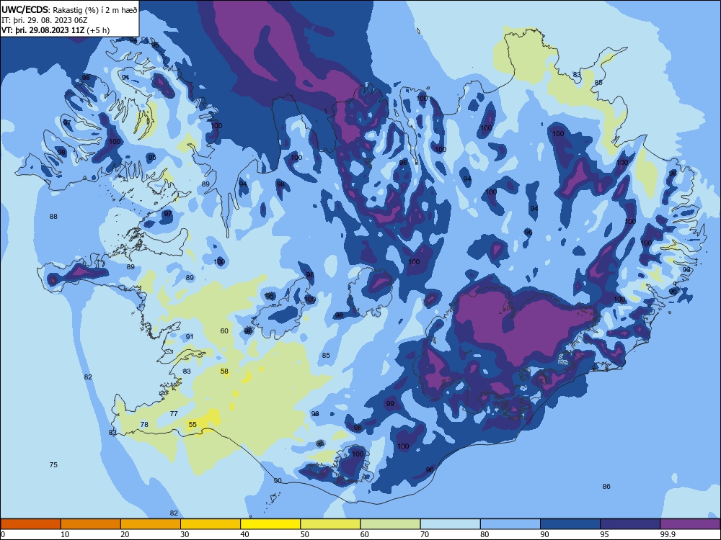The height and width of the screenshot is (540, 721).
Task: Click the '77' humidity value on the map
Action: click(x=174, y=413)
